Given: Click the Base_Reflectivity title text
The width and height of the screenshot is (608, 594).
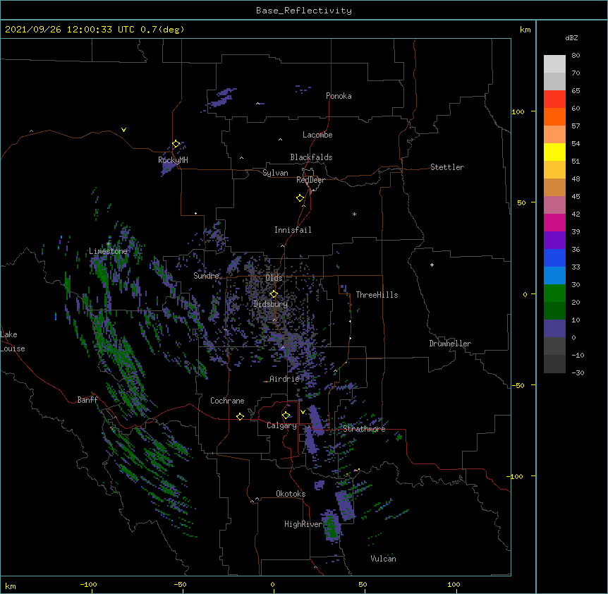Looking at the screenshot, I should coord(304,11).
